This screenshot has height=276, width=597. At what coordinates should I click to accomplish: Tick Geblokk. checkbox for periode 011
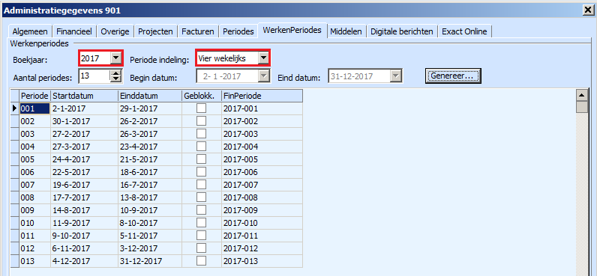[202, 236]
